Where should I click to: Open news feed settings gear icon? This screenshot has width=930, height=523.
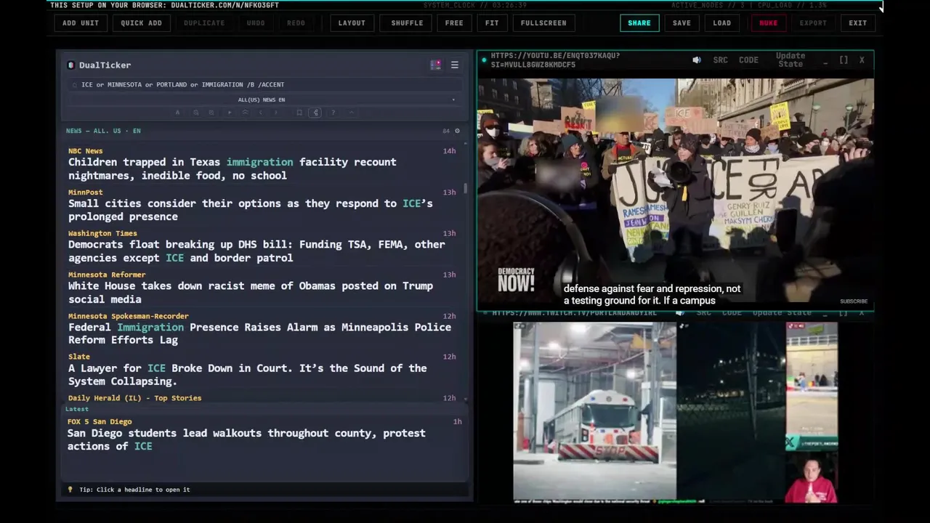[457, 131]
